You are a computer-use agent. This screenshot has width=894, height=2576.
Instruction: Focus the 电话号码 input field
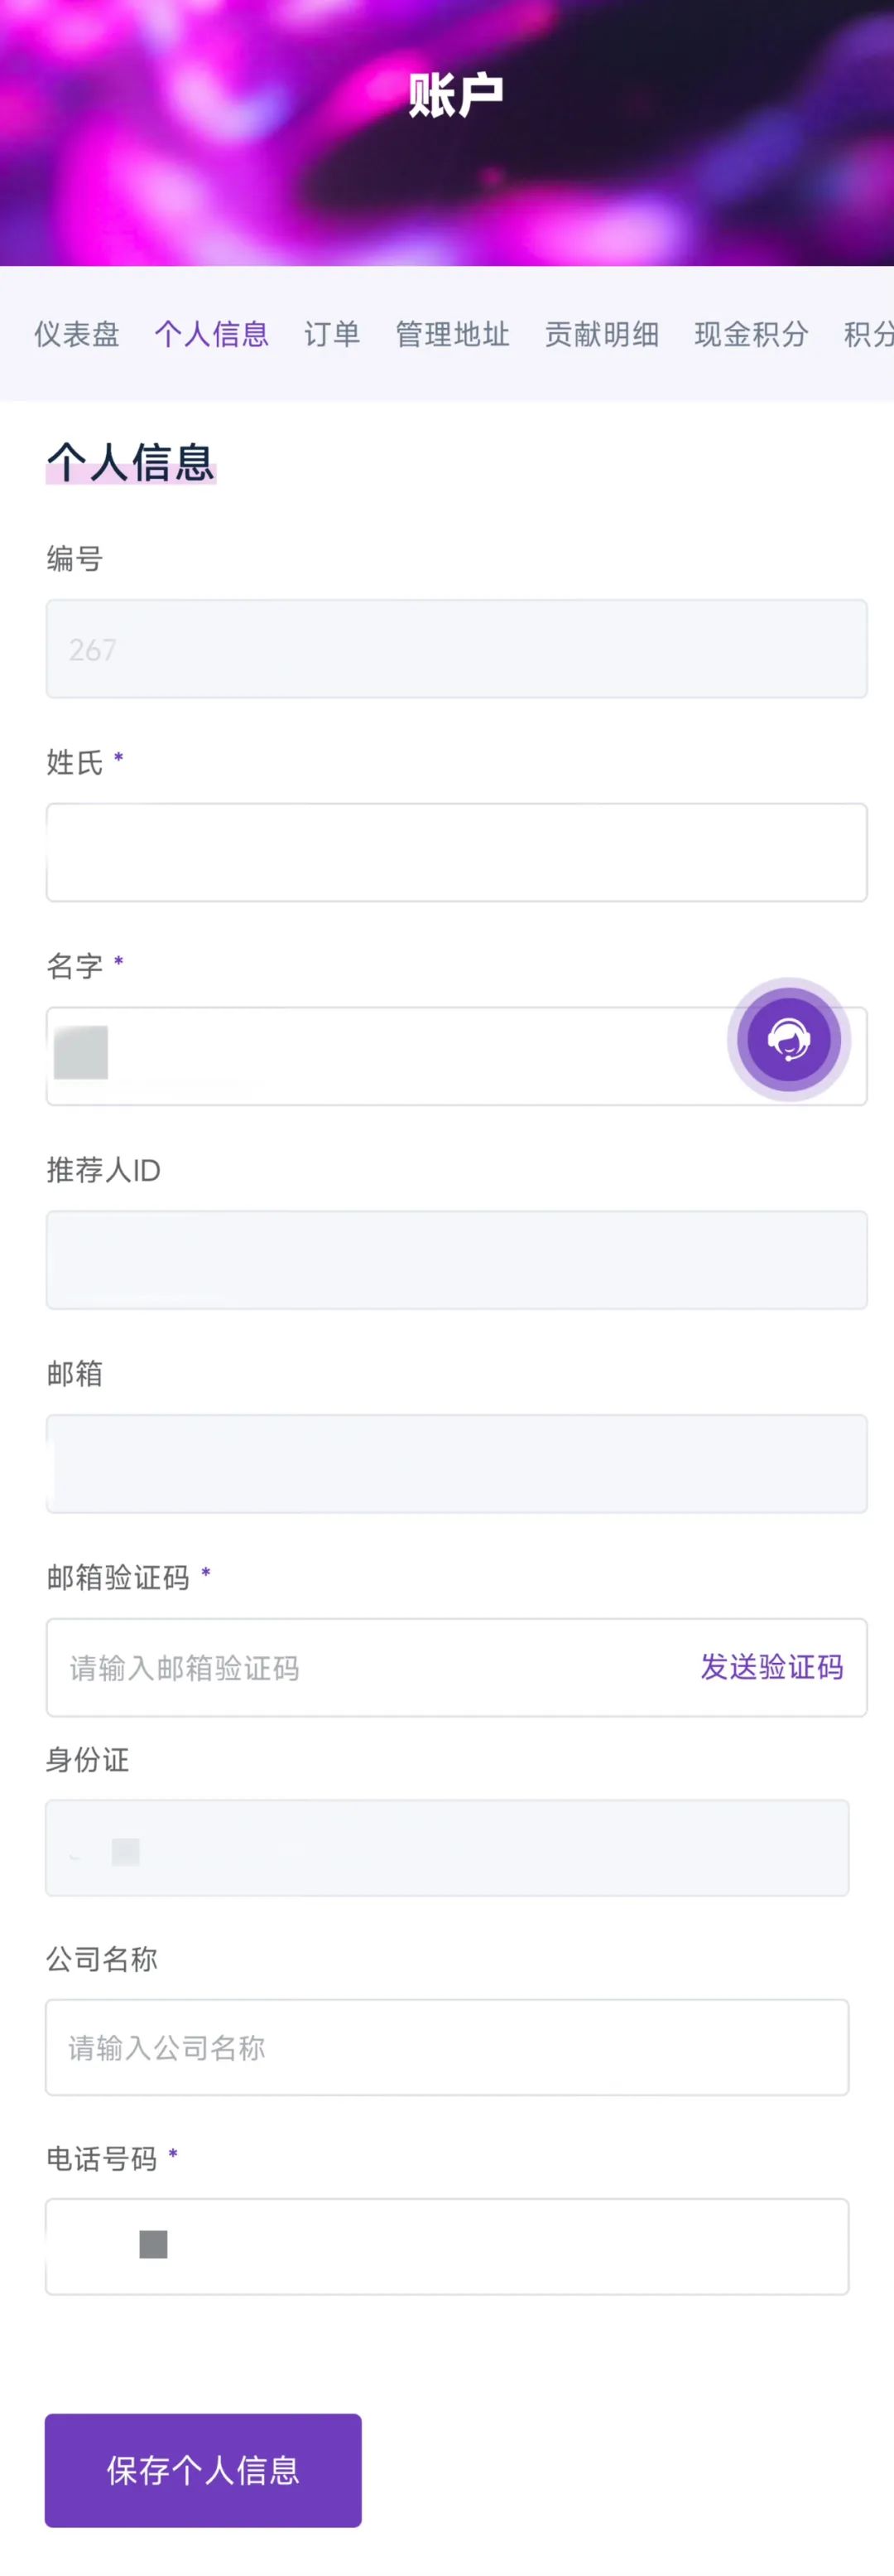(x=448, y=2246)
